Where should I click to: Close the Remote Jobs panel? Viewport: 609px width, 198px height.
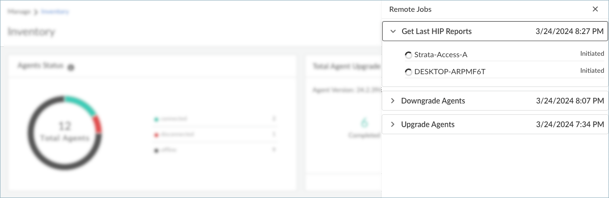(595, 9)
